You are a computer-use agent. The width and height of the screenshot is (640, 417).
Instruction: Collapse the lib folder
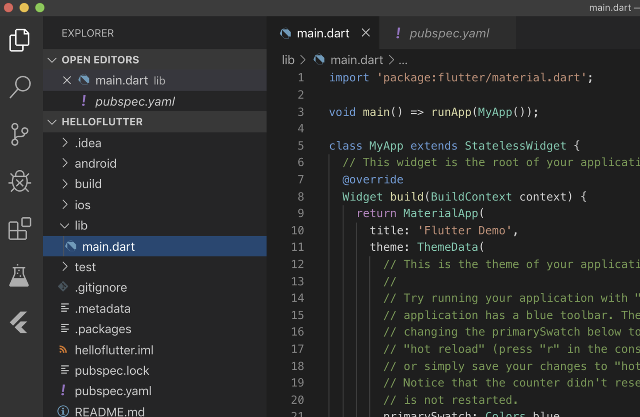[81, 225]
